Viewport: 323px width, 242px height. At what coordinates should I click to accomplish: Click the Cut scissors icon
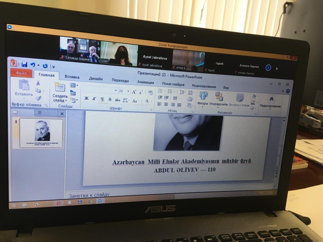pyautogui.click(x=38, y=83)
